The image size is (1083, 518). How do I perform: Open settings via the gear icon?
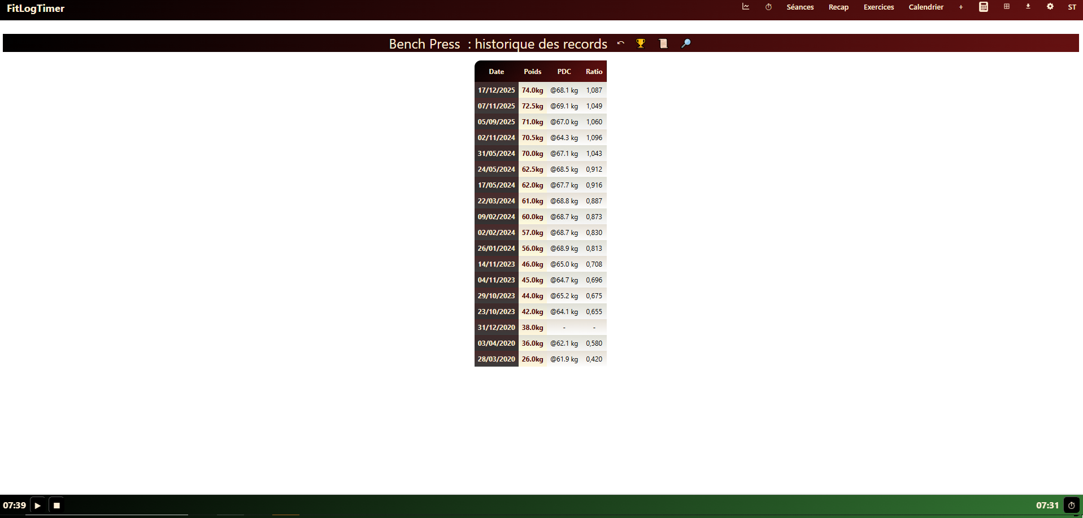1050,7
